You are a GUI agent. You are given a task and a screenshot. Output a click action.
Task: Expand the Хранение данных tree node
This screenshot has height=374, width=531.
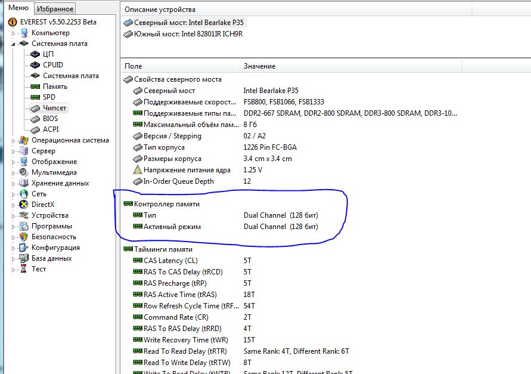coord(14,184)
